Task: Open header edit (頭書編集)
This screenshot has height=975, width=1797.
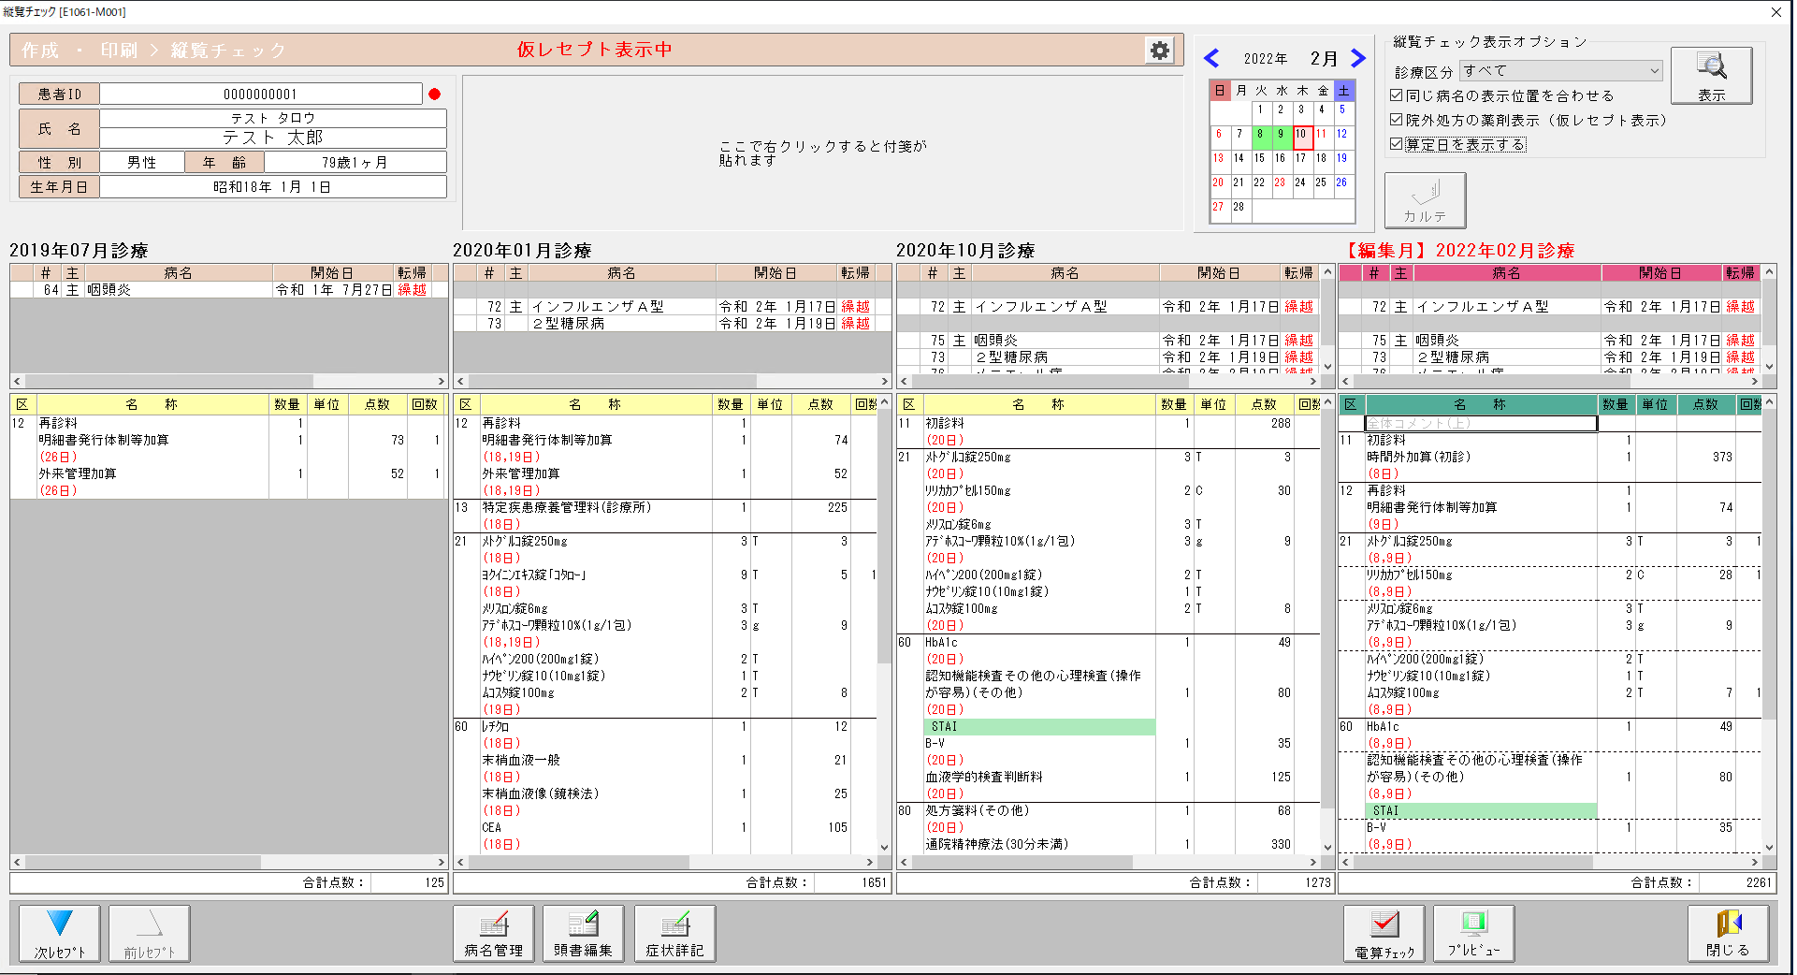Action: click(x=583, y=933)
